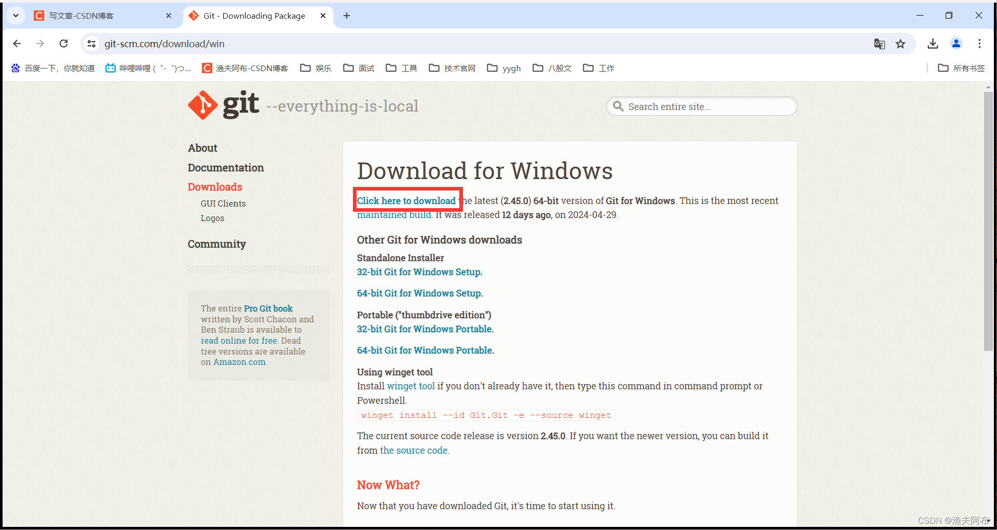Click the Pro Git book link

(x=268, y=308)
